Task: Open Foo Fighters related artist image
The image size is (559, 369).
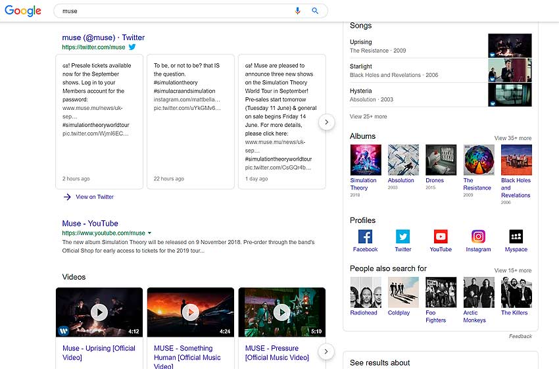Action: pos(441,292)
